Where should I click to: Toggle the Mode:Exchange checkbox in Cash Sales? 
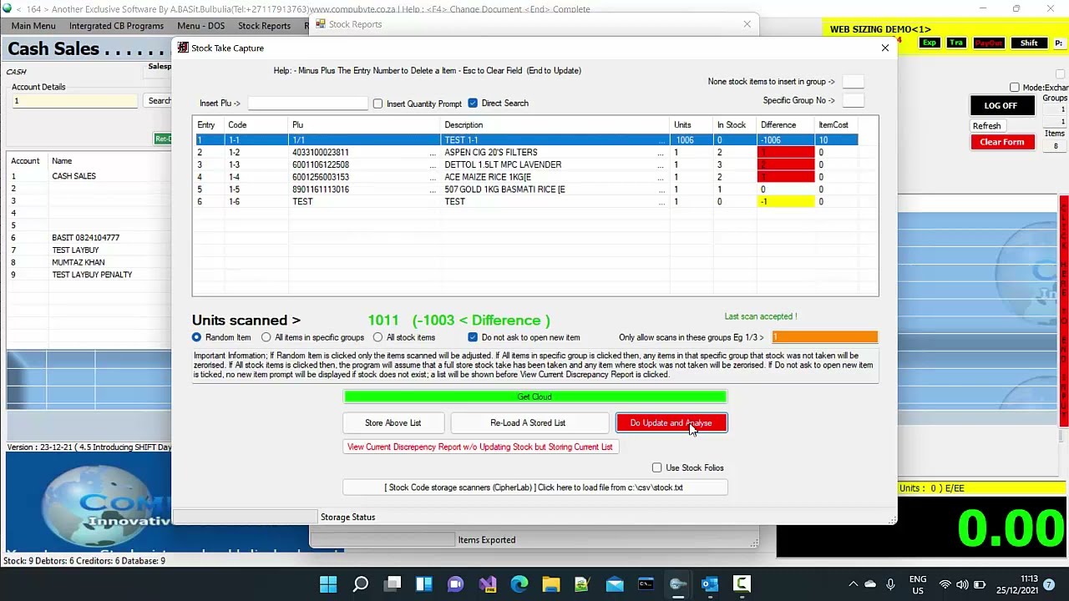[1015, 88]
